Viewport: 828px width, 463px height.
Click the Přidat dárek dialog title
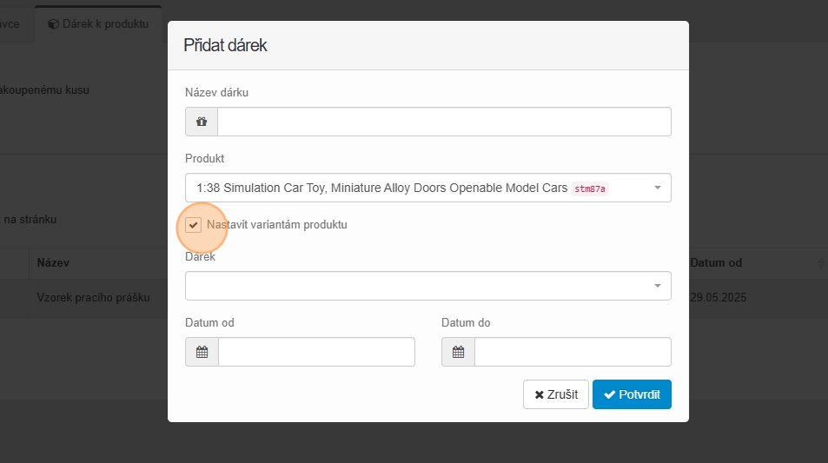coord(225,46)
